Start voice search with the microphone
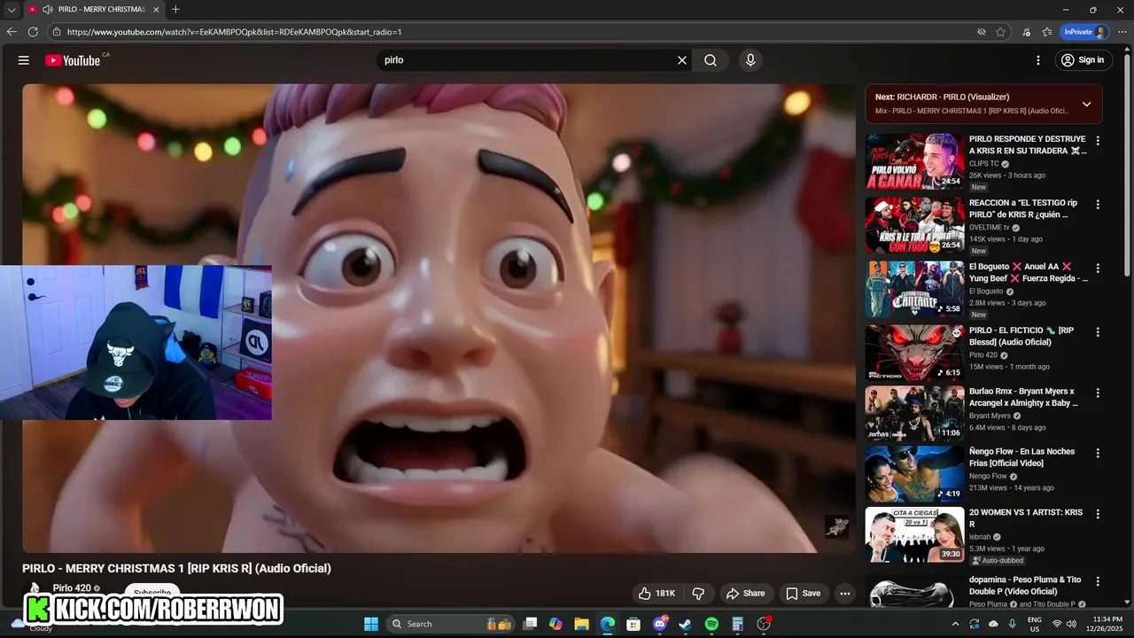 point(750,60)
